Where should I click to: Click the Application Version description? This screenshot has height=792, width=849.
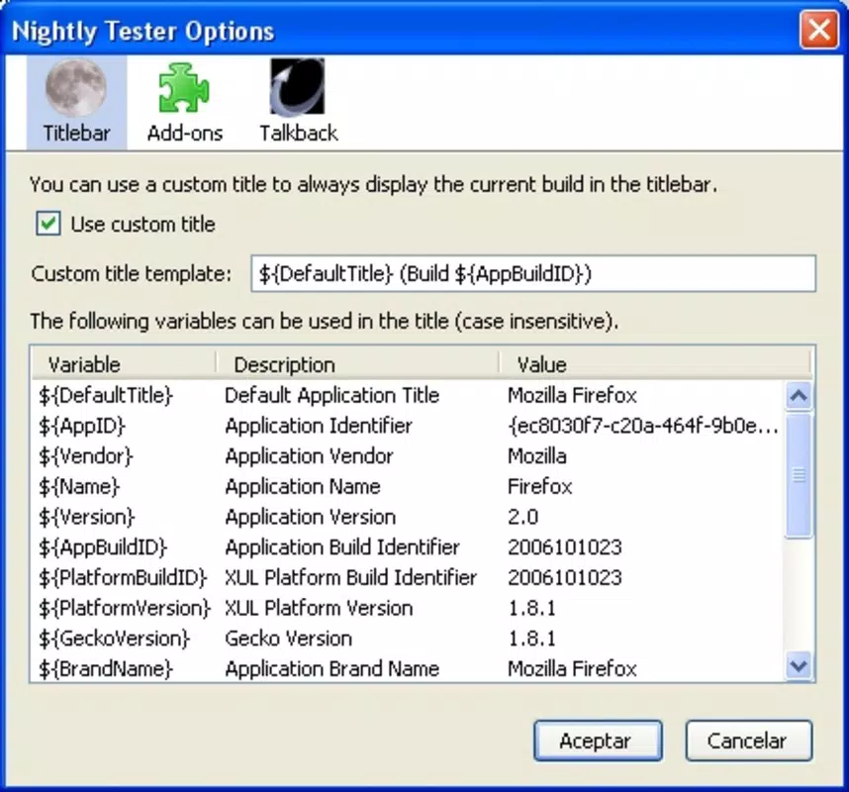coord(311,517)
